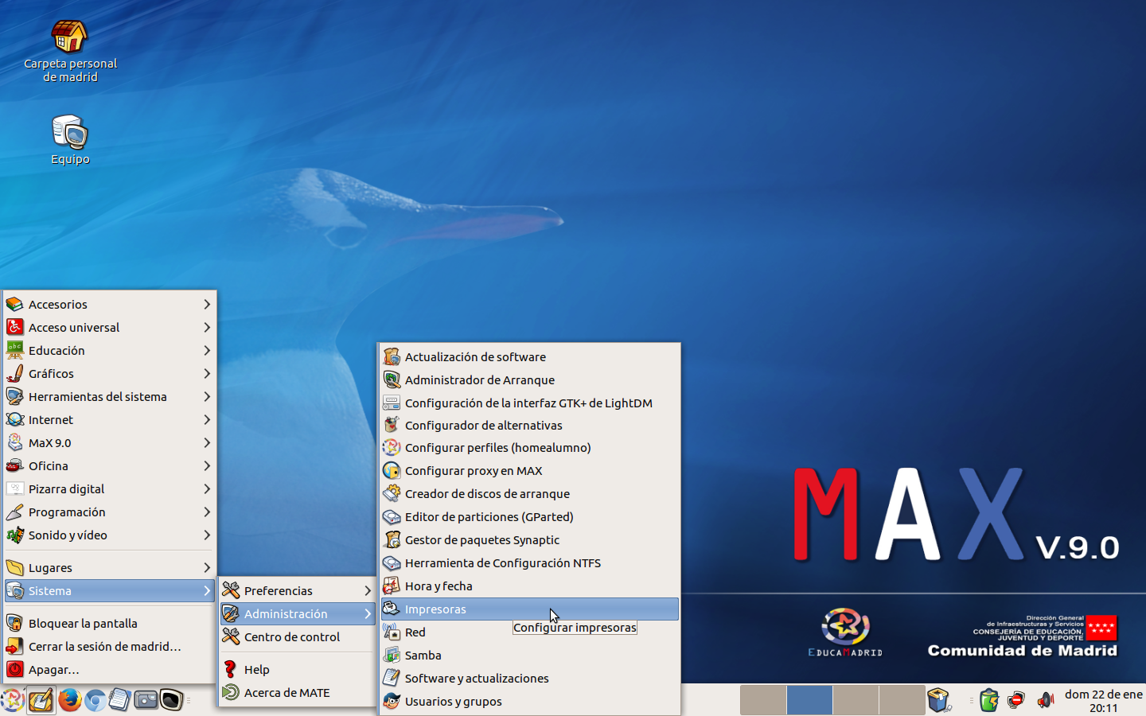
Task: Expand the Oficina submenu arrow
Action: (207, 466)
